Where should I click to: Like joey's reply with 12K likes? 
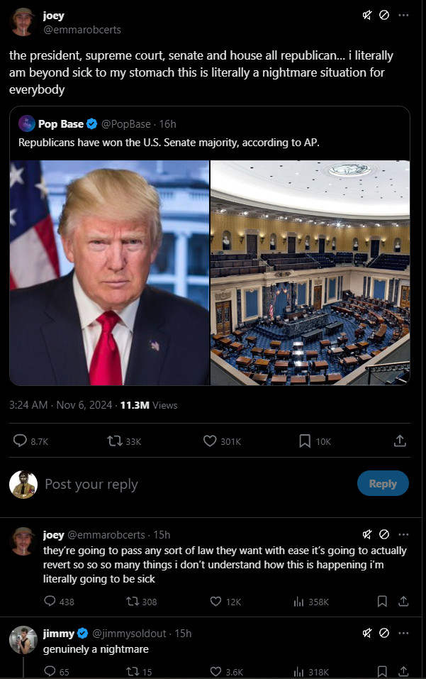coord(215,601)
